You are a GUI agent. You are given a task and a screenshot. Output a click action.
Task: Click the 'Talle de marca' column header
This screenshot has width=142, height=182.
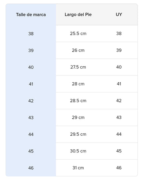(31, 14)
